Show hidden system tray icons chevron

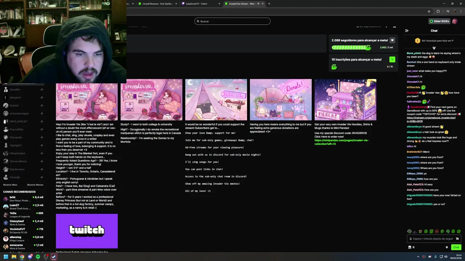tap(417, 257)
